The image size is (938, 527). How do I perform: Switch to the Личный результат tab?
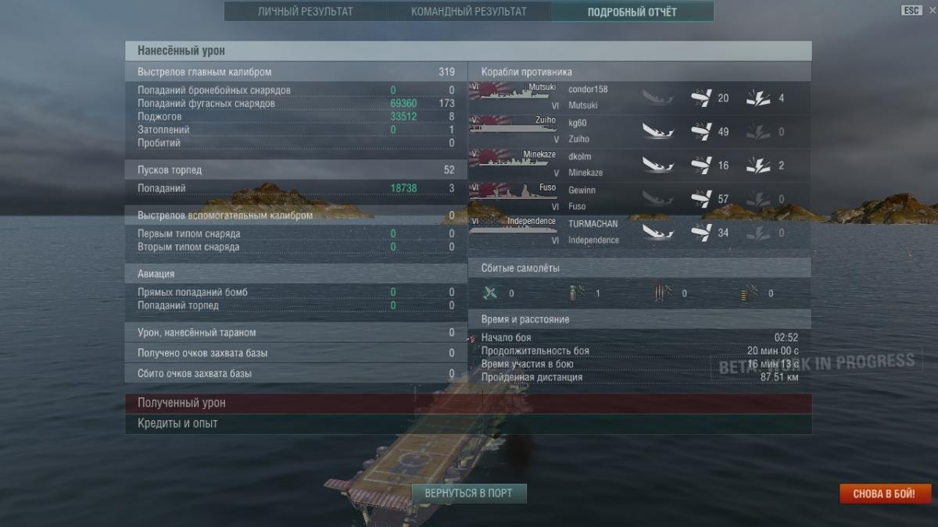click(306, 12)
